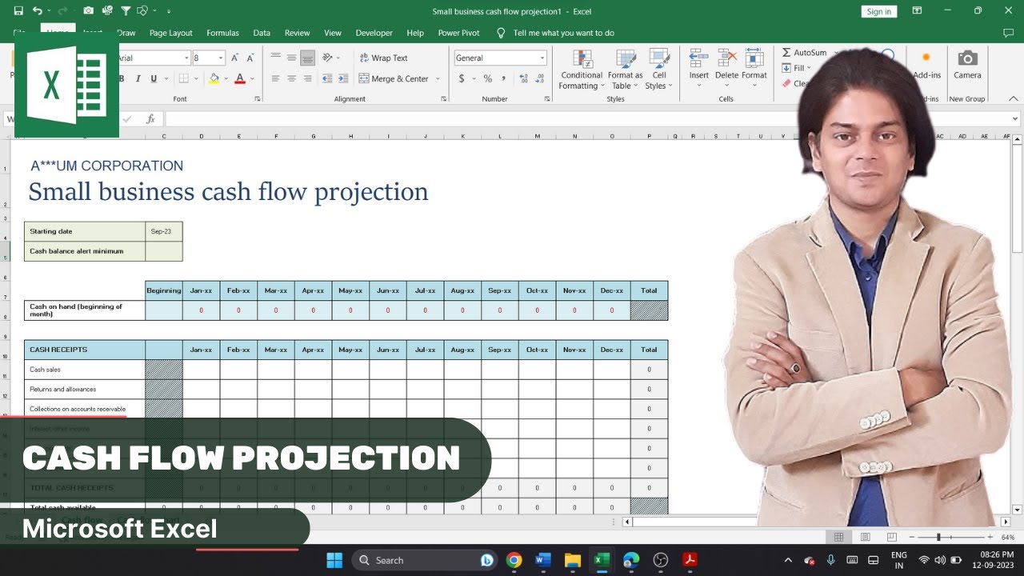Open Merge & Center dropdown arrow
This screenshot has width=1024, height=576.
[x=438, y=78]
